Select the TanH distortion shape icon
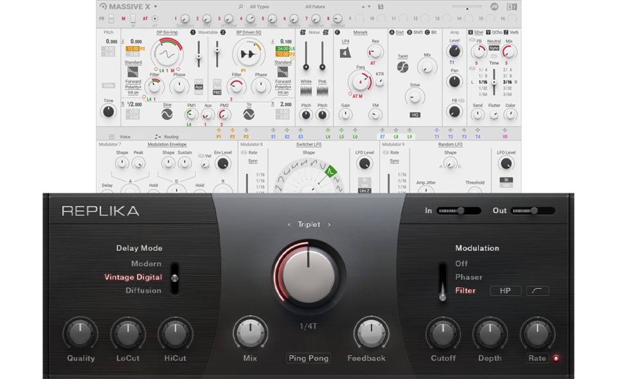 tap(403, 67)
